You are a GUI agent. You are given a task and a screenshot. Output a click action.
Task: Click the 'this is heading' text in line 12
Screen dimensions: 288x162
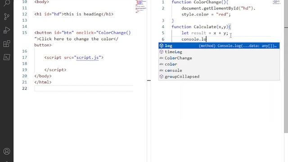pyautogui.click(x=82, y=14)
